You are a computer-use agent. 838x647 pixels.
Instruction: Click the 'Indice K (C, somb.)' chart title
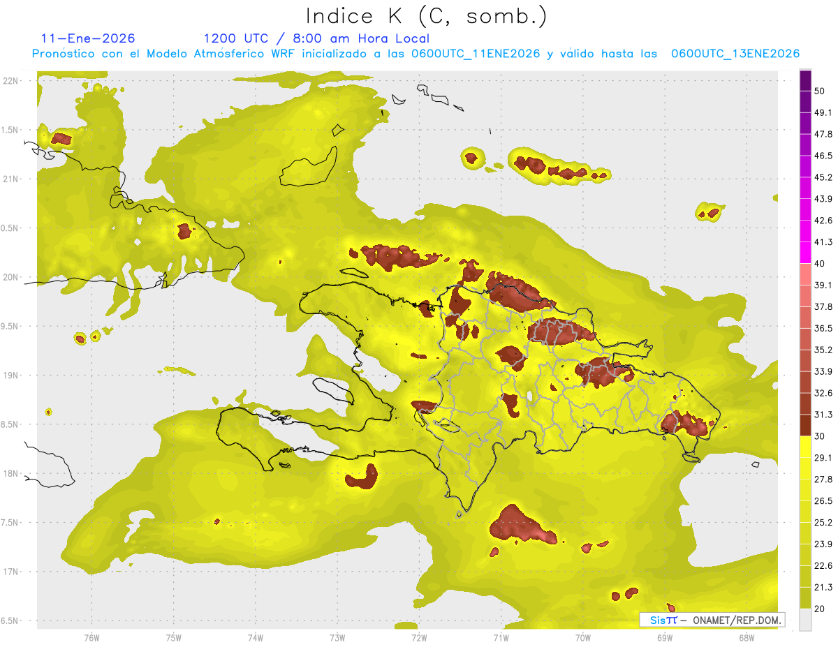[427, 17]
